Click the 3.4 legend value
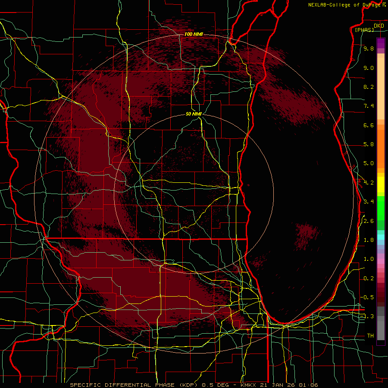 click(369, 202)
